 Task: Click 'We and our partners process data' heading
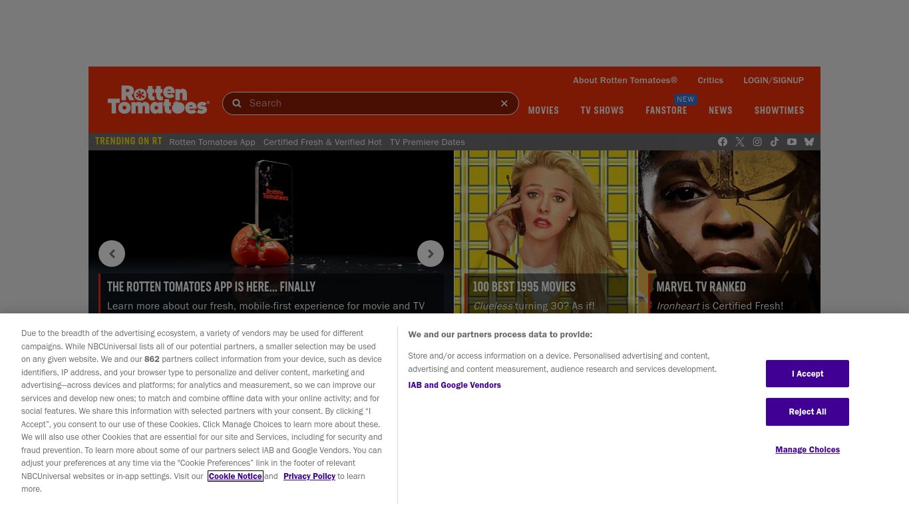click(500, 334)
